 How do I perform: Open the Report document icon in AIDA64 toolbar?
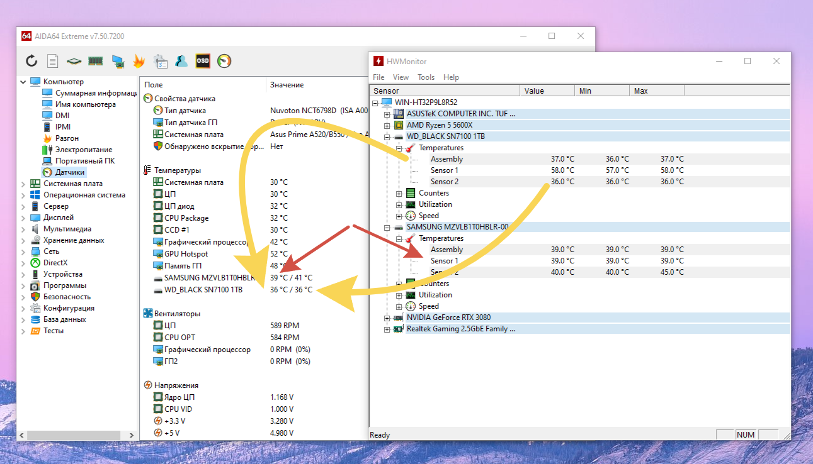53,61
